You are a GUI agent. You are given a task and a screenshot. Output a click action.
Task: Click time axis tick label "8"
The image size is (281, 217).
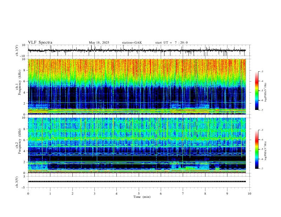point(205,194)
